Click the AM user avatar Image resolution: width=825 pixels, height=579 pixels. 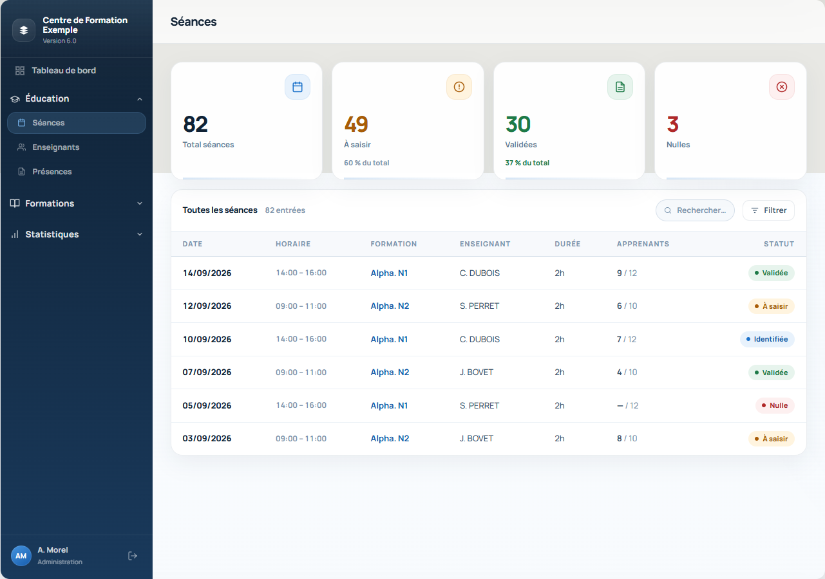[x=21, y=556]
